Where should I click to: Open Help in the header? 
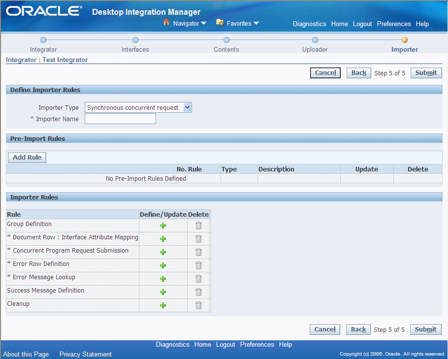422,24
